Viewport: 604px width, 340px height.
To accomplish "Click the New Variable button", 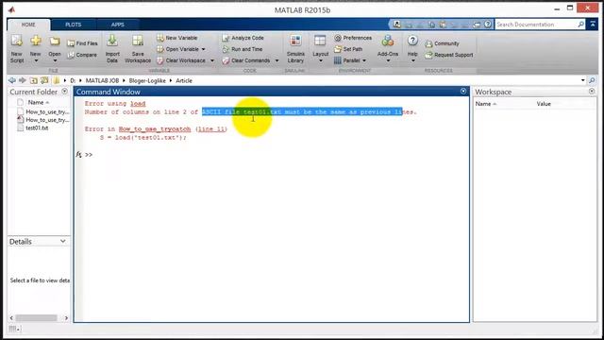I will coord(177,38).
